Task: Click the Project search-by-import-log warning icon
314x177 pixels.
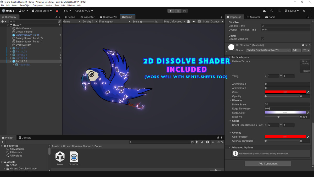Action: tap(208, 142)
